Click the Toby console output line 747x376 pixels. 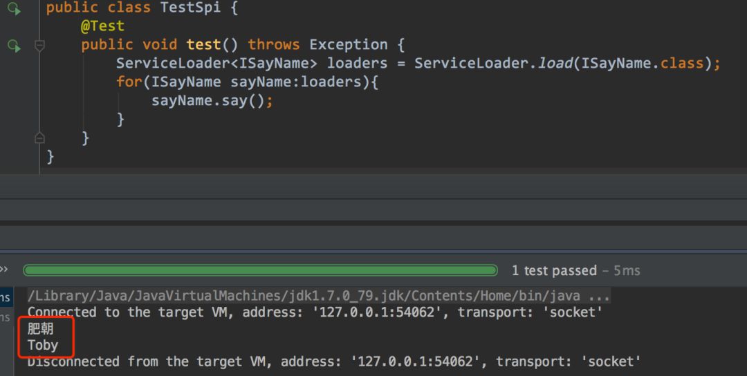[42, 345]
